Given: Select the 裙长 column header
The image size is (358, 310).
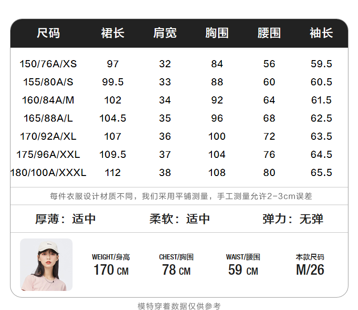Looking at the screenshot, I should pyautogui.click(x=113, y=33).
